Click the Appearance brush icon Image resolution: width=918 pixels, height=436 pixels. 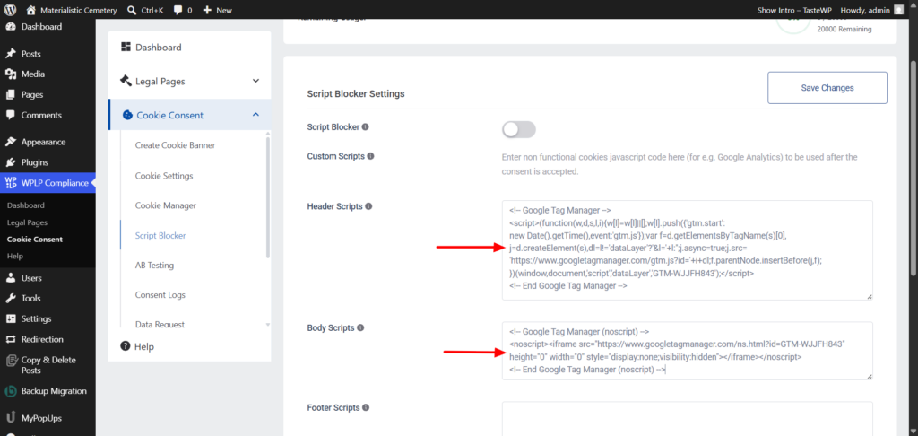(x=10, y=142)
